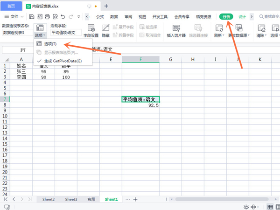Screen dimensions: 280x210
Task: Expand the 选项 dropdown button
Action: (x=40, y=31)
